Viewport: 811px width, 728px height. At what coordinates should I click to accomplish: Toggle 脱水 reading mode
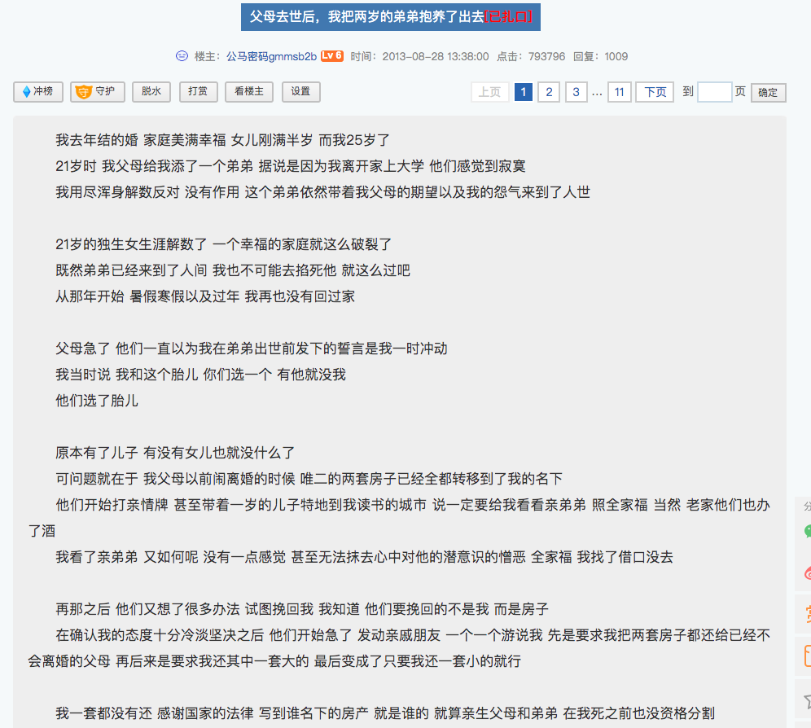151,92
